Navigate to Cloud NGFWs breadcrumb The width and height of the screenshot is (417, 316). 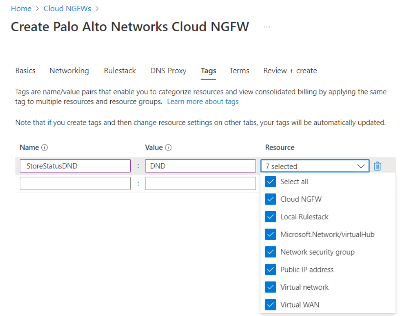(68, 8)
